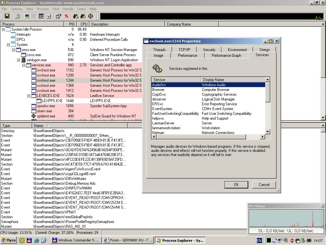Click the Refresh Now toolbar icon
326x245 pixels.
click(x=17, y=16)
